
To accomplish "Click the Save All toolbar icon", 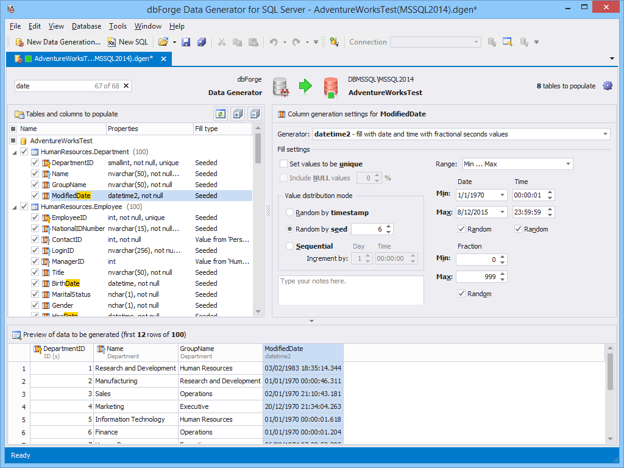I will pyautogui.click(x=201, y=42).
